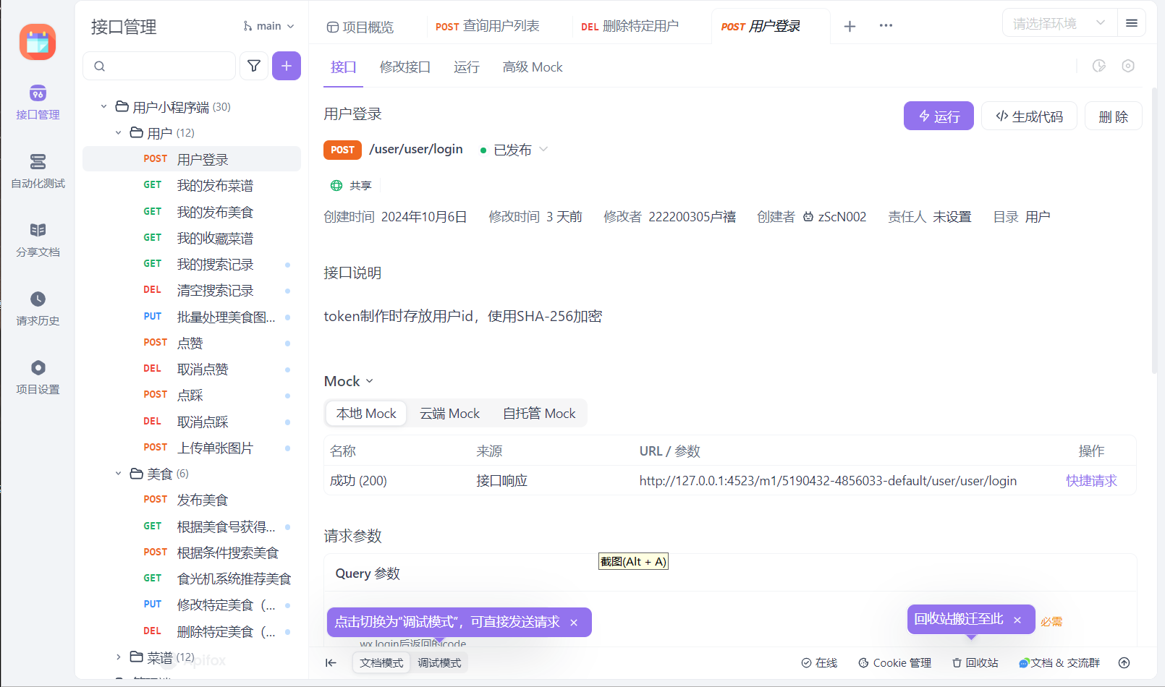
Task: Open the 请求历史 sidebar section
Action: click(x=38, y=309)
